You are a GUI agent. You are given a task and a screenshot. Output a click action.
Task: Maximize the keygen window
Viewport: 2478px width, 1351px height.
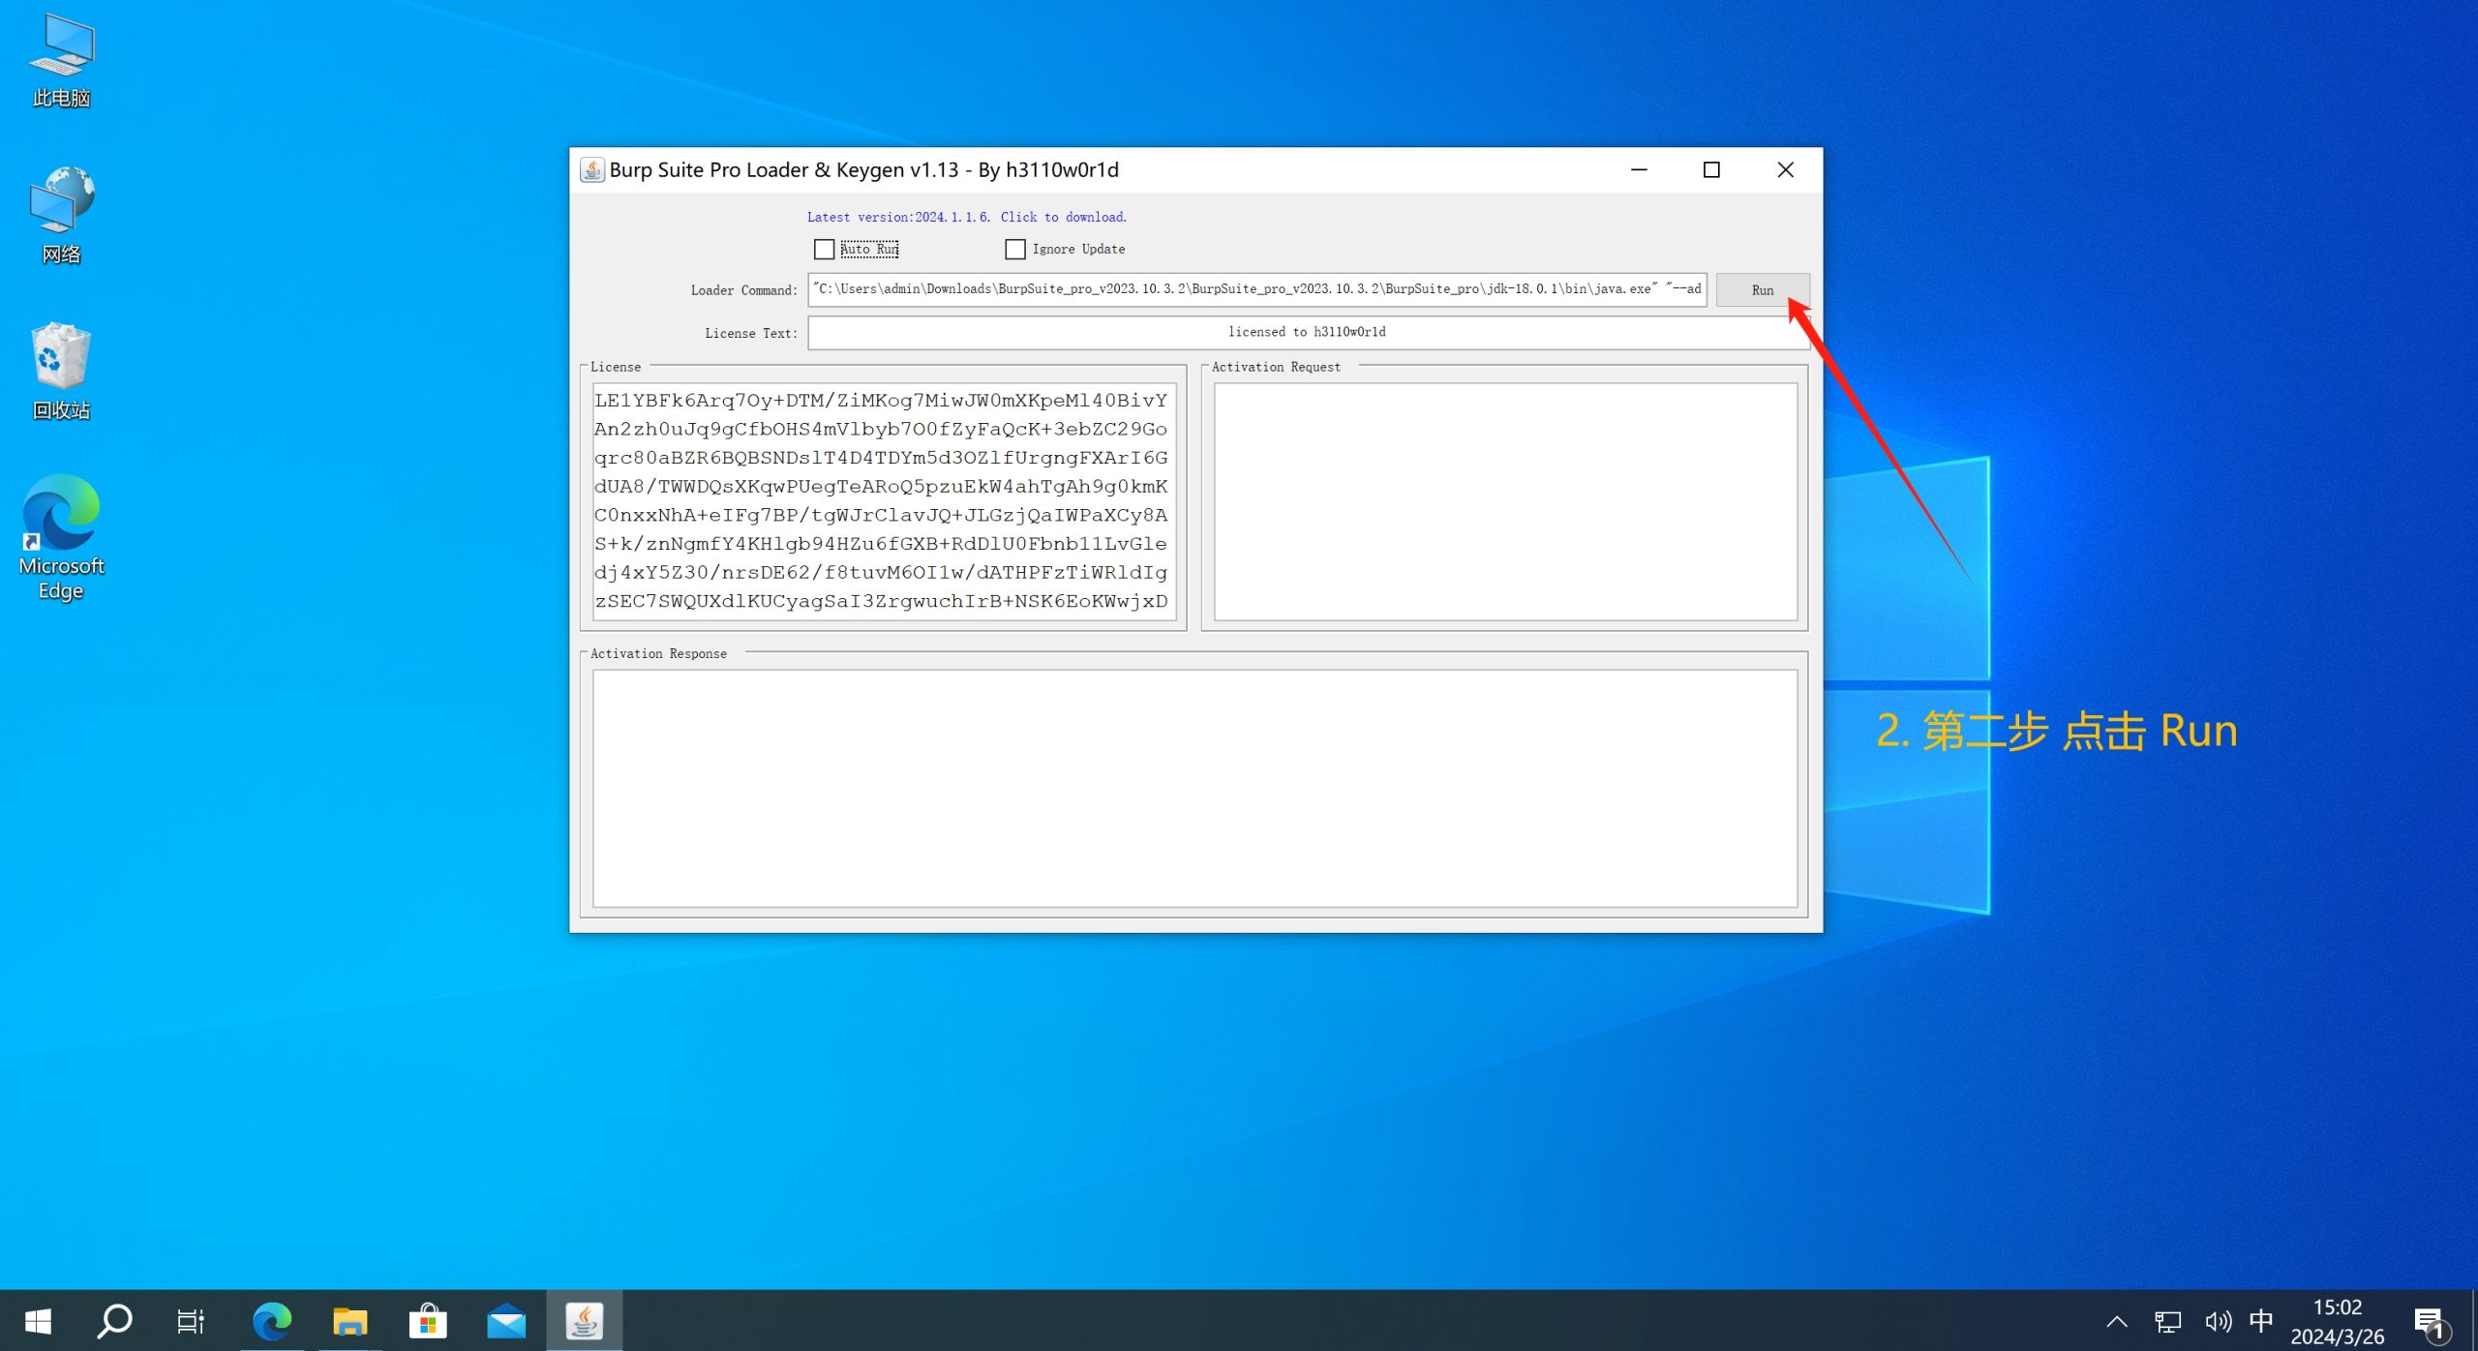pos(1711,170)
